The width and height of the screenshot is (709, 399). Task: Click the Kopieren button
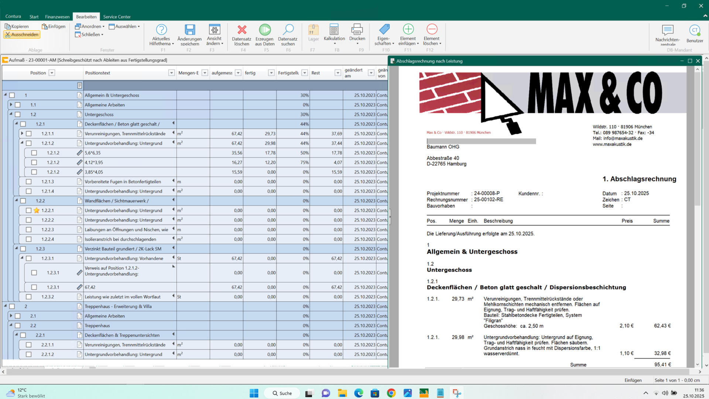tap(17, 26)
